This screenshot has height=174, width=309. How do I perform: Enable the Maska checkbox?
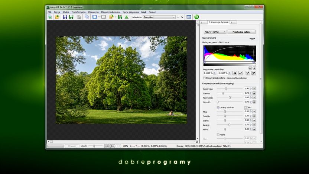coord(218,135)
